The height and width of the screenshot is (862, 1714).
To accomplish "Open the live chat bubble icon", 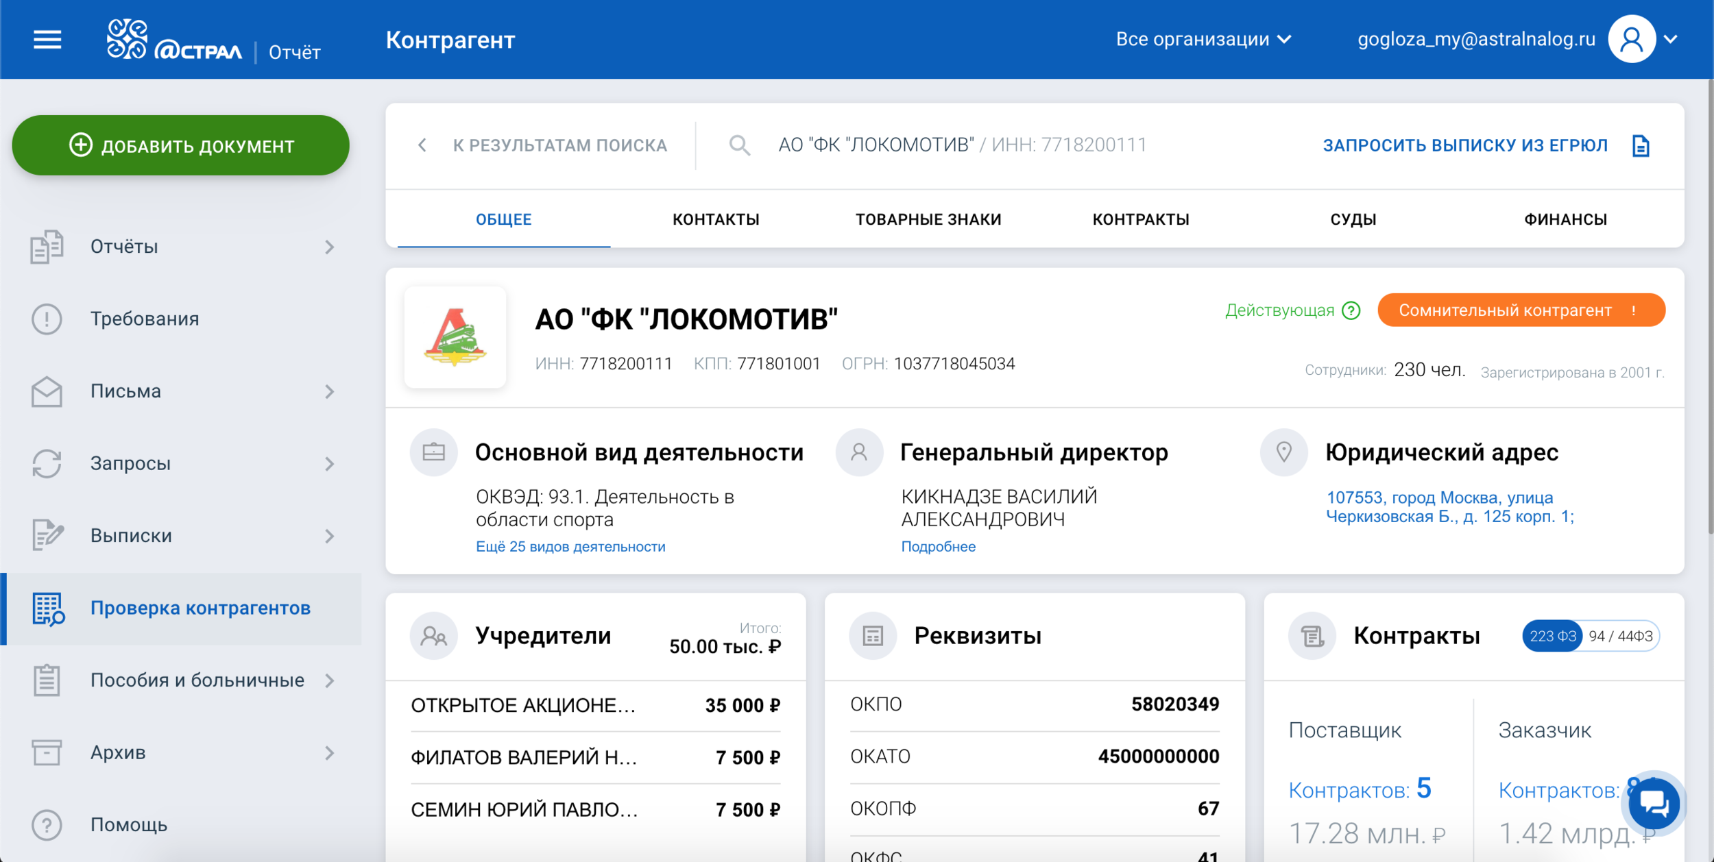I will click(x=1653, y=804).
